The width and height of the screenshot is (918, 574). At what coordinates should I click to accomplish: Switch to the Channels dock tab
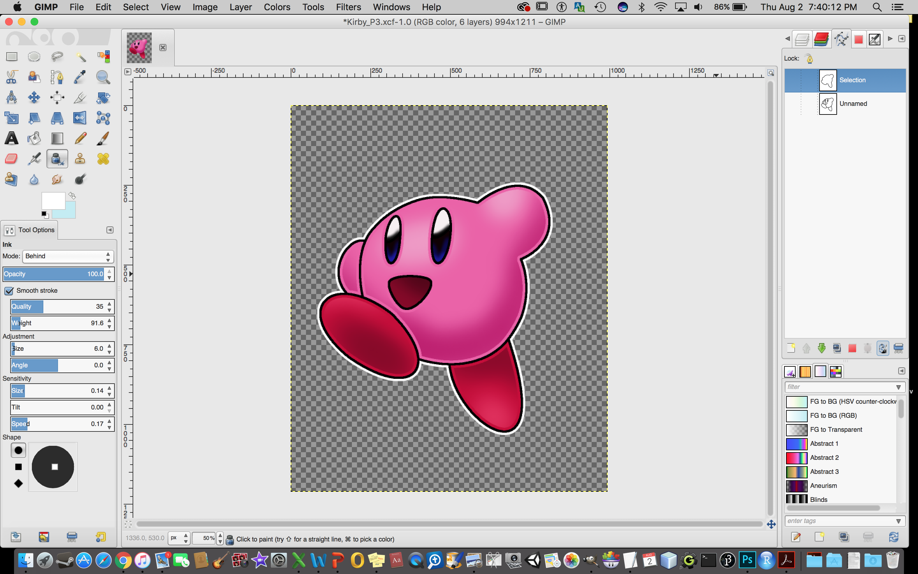point(821,39)
